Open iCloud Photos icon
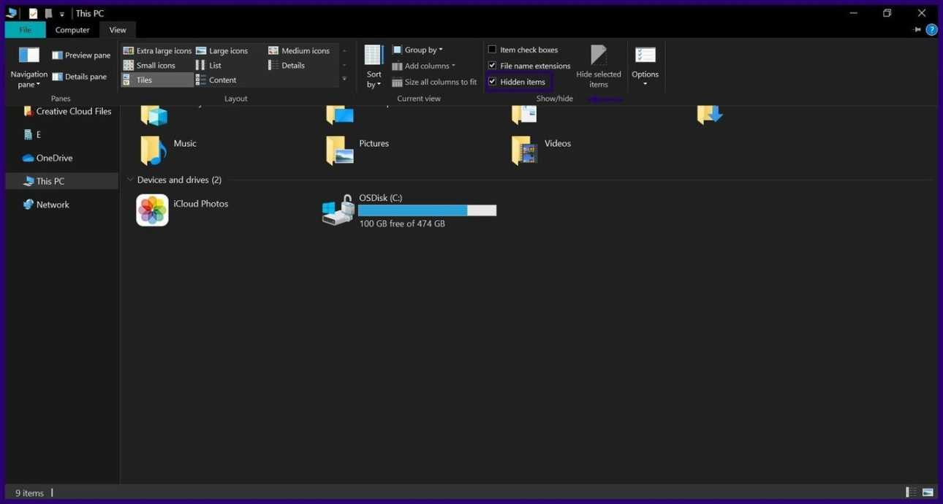The height and width of the screenshot is (504, 943). point(152,210)
